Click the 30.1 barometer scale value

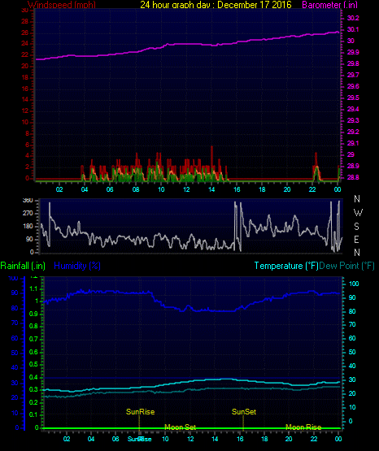[353, 29]
